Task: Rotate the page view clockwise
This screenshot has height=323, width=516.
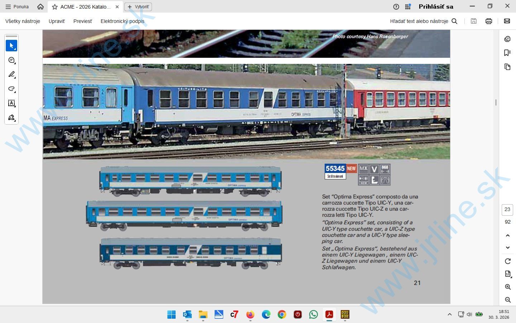Action: (x=507, y=261)
